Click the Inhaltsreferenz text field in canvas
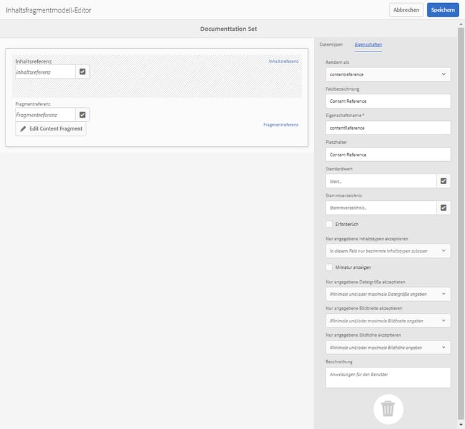This screenshot has height=429, width=465. pos(45,72)
